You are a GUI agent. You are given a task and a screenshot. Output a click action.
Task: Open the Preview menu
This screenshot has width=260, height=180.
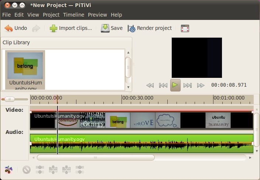97,15
